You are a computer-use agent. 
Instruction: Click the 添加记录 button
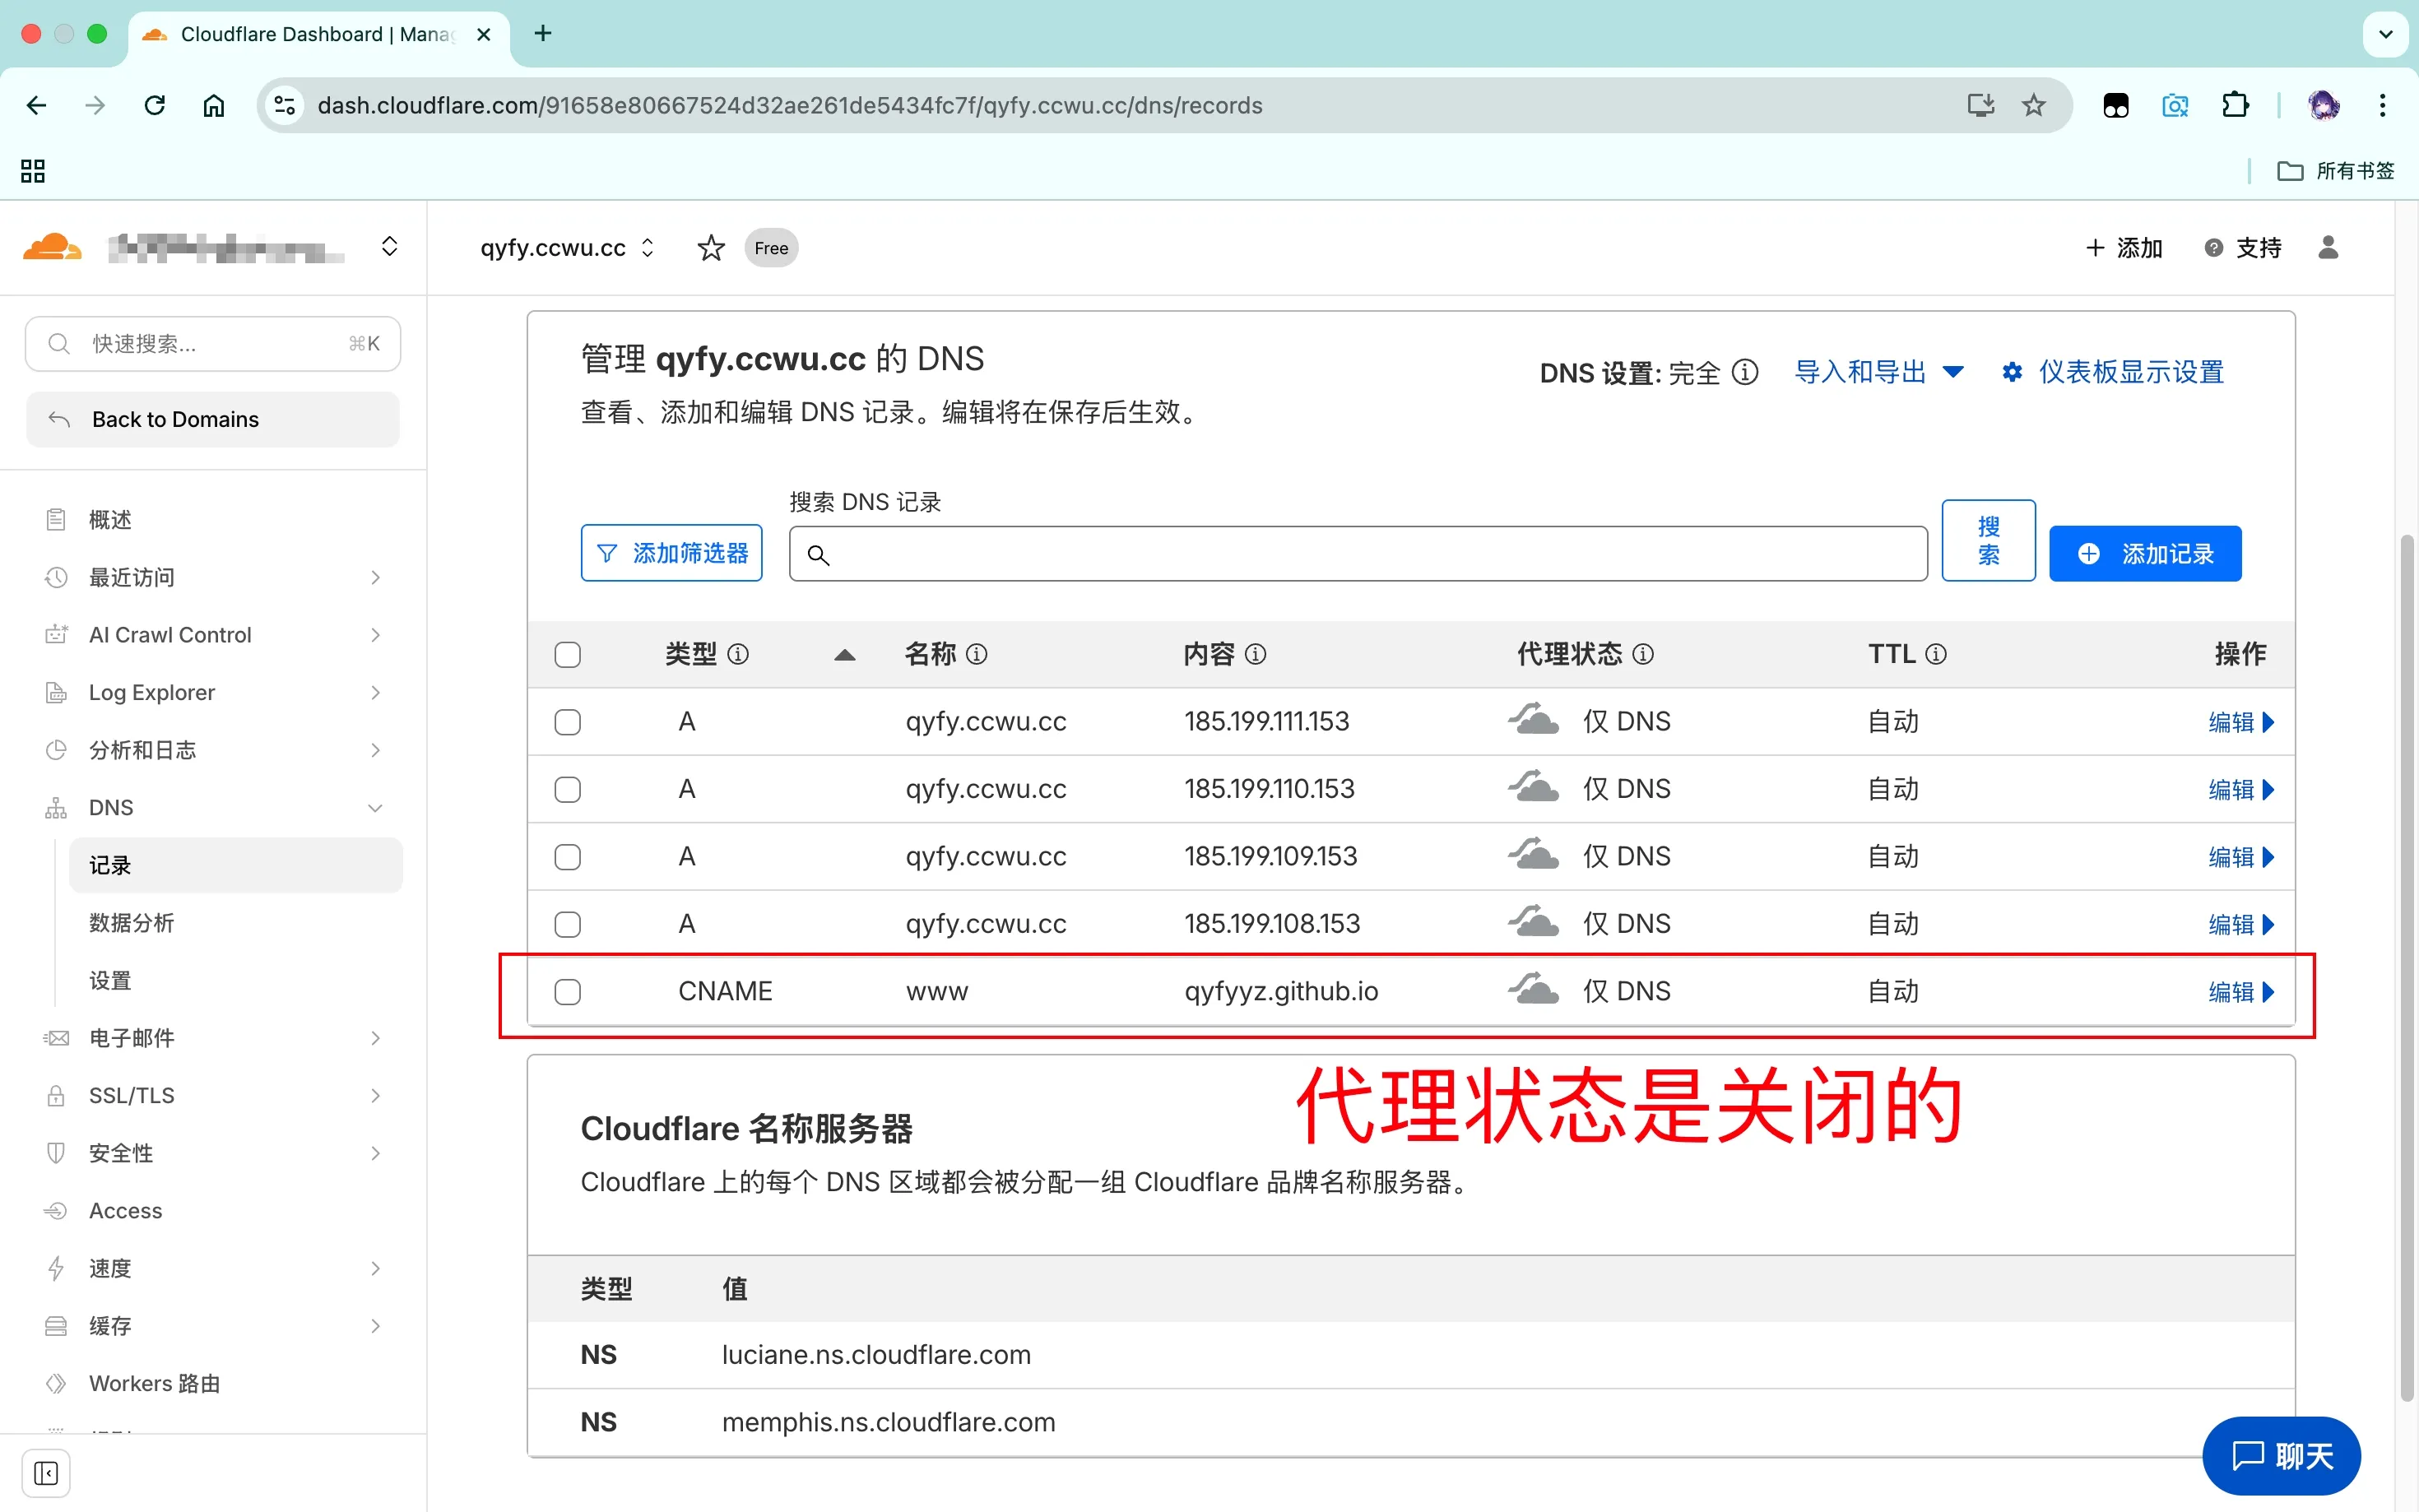(2144, 553)
